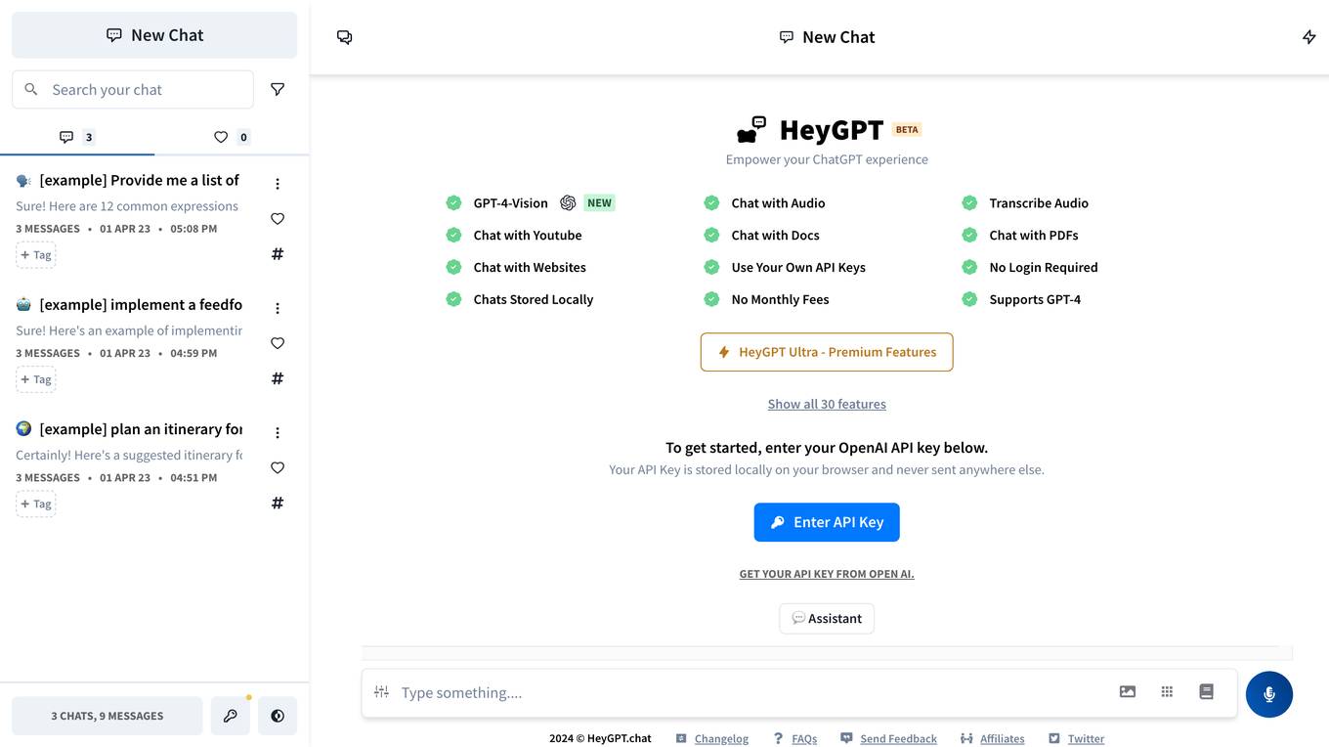Screen dimensions: 1329x747
Task: Click the BETA badge next to HeyGPT
Action: pyautogui.click(x=907, y=129)
